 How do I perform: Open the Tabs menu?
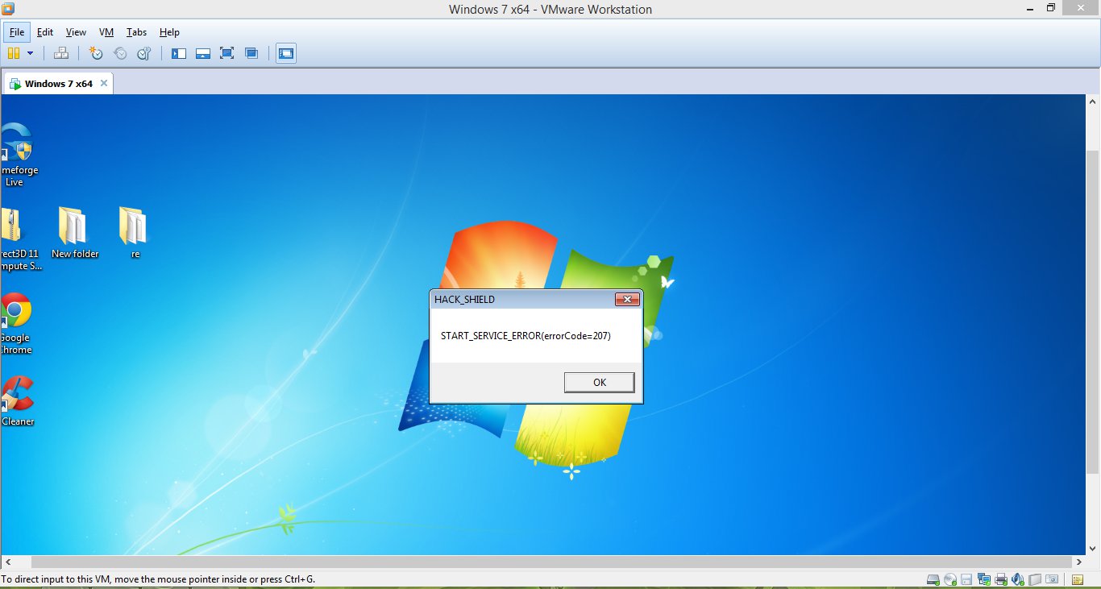point(137,32)
